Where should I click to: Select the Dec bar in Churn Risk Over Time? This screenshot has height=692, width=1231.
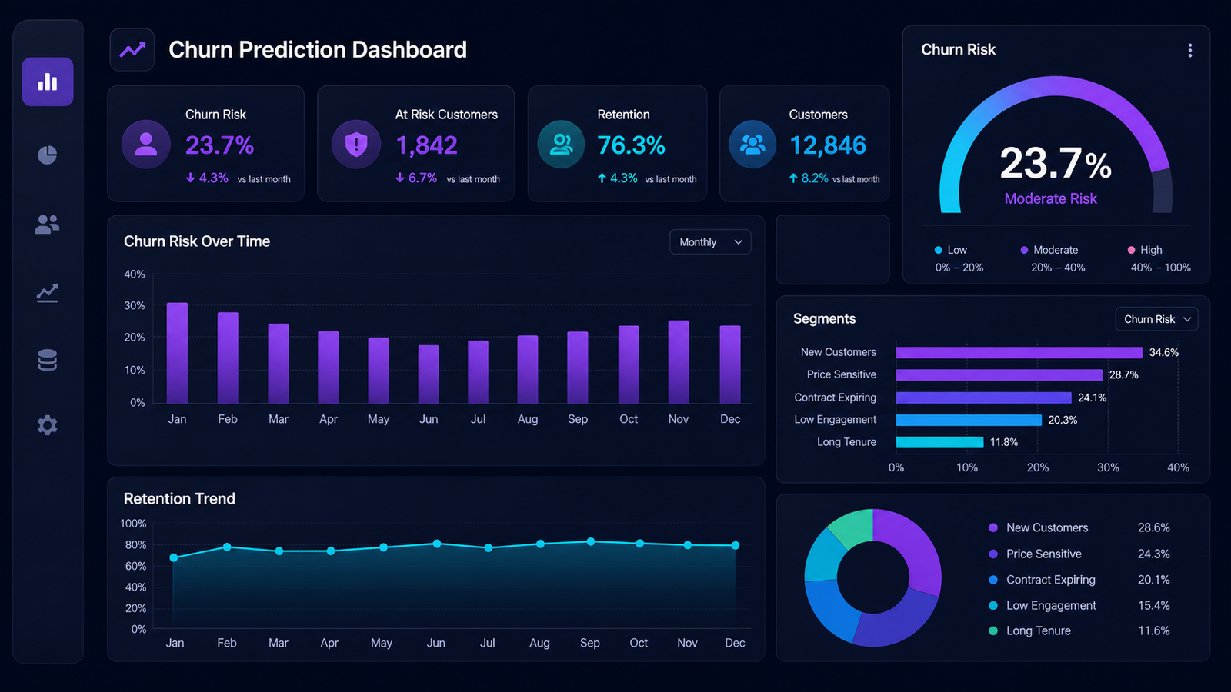[730, 364]
